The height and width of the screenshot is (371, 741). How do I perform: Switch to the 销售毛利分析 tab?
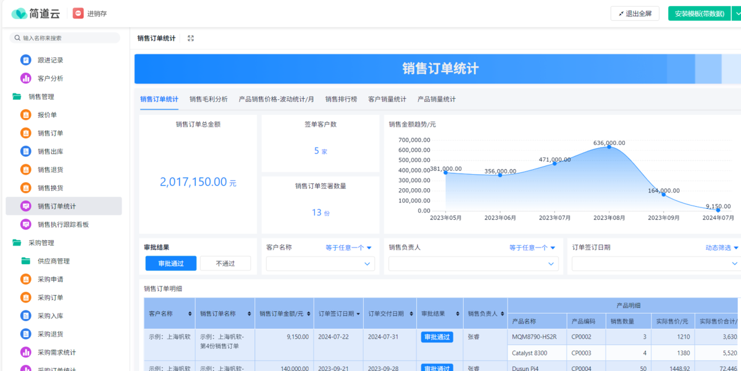tap(208, 99)
